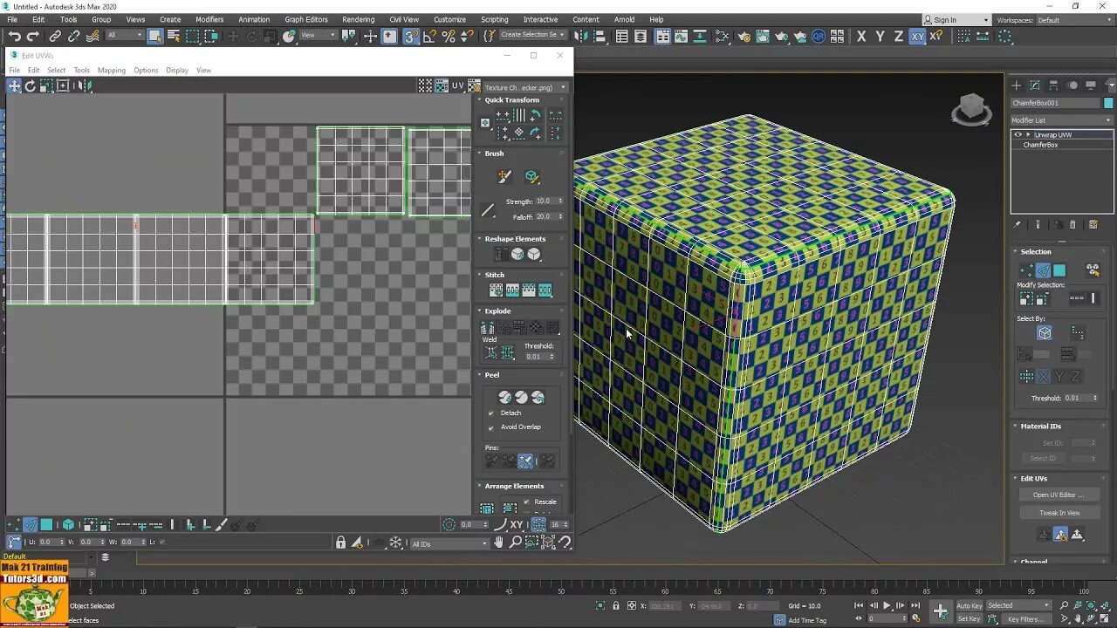Click the Rotate tool in the UV editor
The width and height of the screenshot is (1117, 628).
click(31, 85)
